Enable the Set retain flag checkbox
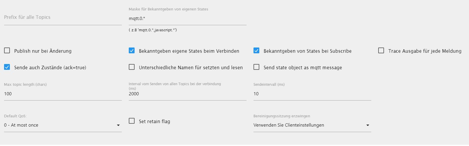Viewport: 469px width, 146px height. pyautogui.click(x=132, y=121)
